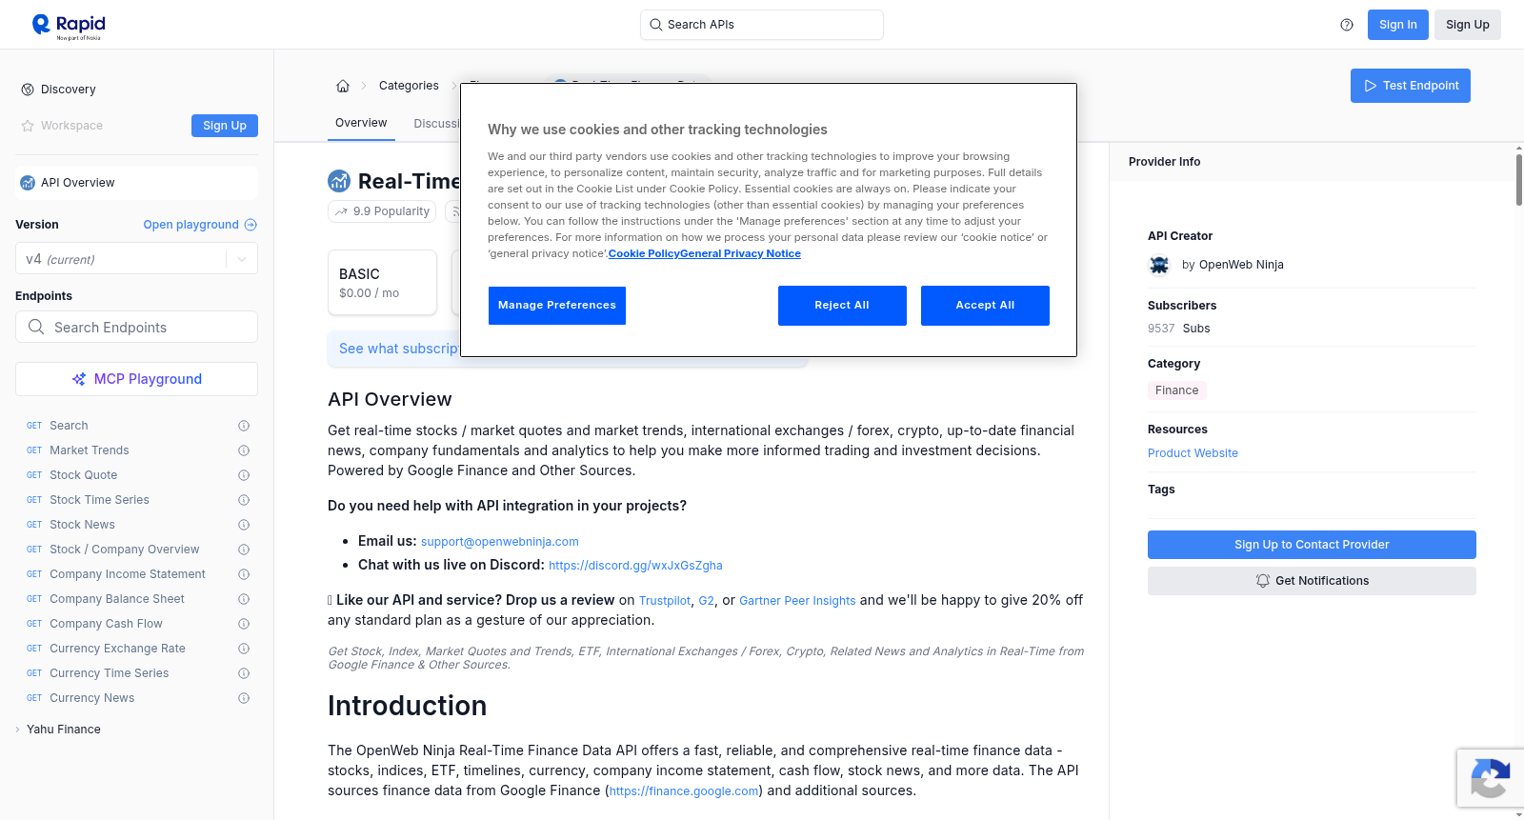Image resolution: width=1524 pixels, height=820 pixels.
Task: Click Sign Up in the header
Action: (x=1468, y=25)
